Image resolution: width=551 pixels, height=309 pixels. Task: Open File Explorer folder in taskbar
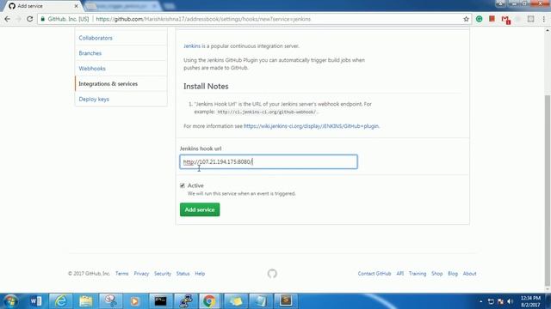pos(86,301)
